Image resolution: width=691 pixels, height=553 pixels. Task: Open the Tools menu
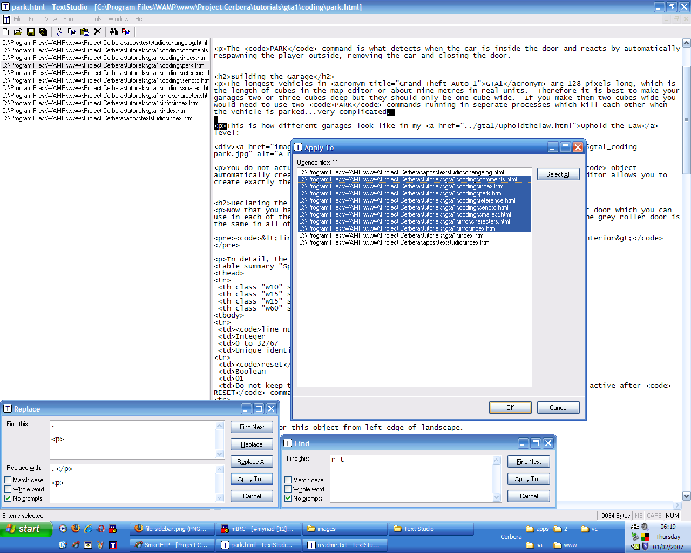95,19
